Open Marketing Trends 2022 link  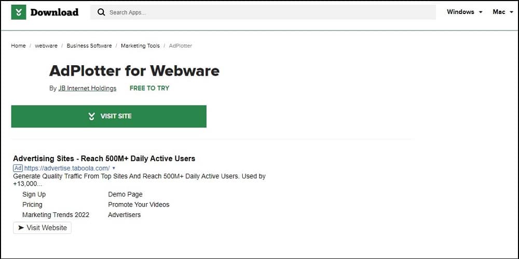pyautogui.click(x=56, y=215)
